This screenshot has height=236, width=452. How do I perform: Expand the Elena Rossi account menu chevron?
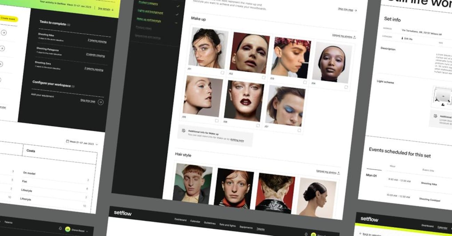click(x=87, y=231)
